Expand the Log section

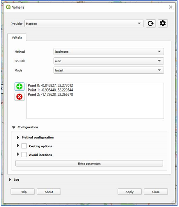(10, 180)
